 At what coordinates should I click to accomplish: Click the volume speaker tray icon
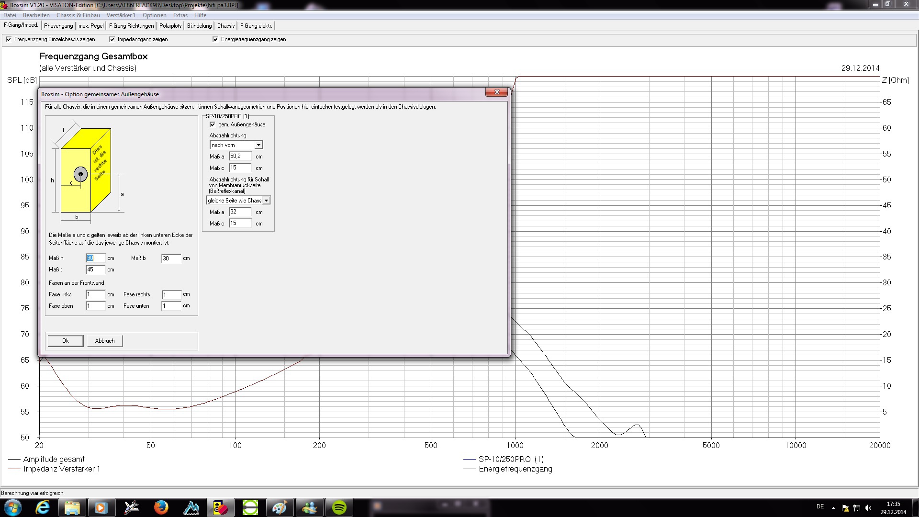868,508
